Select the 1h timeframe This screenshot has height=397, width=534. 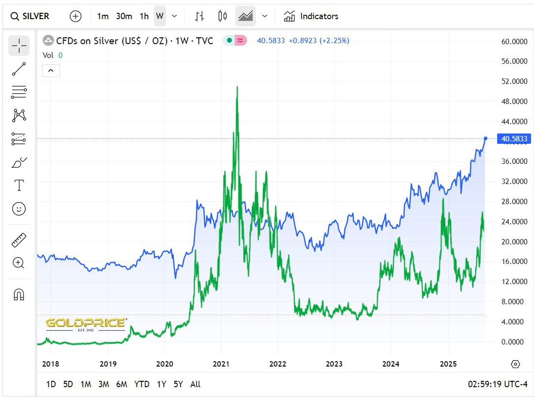click(144, 16)
